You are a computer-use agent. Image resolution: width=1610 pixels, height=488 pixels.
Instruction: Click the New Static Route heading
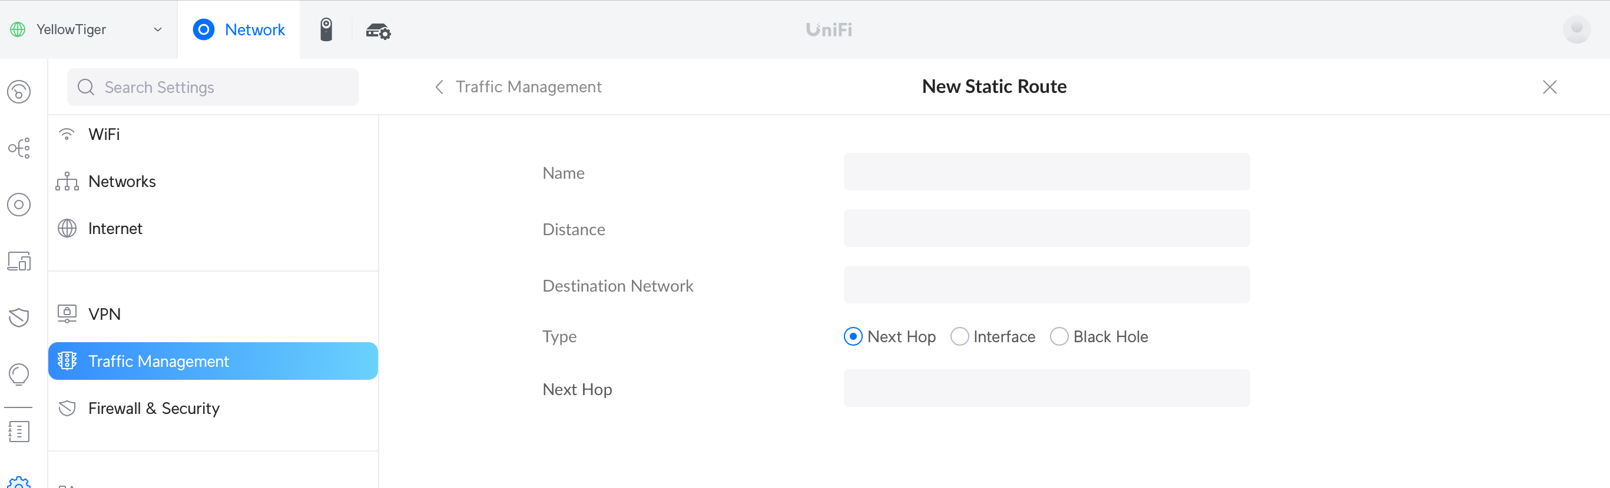[994, 86]
